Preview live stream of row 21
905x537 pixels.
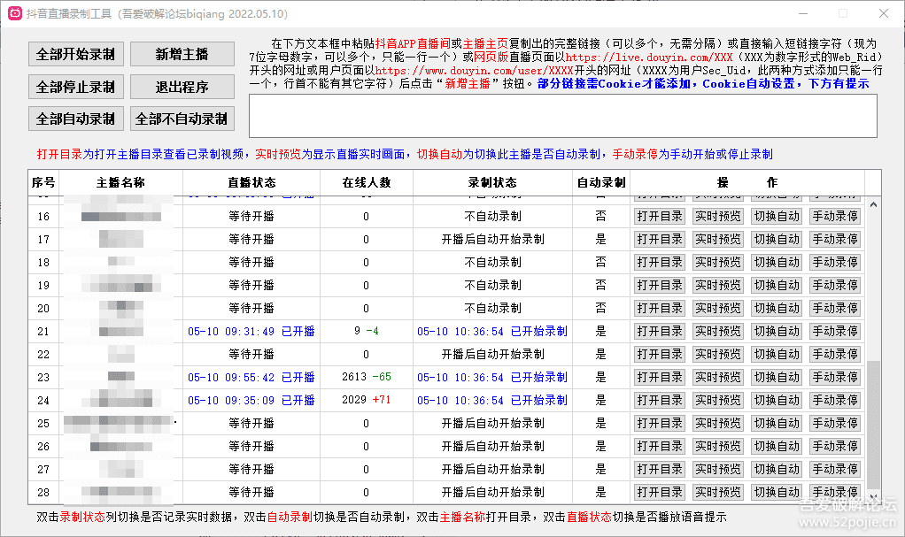(717, 331)
